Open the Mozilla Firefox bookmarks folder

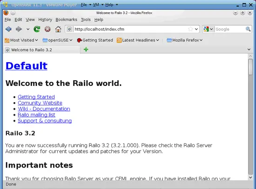click(184, 40)
